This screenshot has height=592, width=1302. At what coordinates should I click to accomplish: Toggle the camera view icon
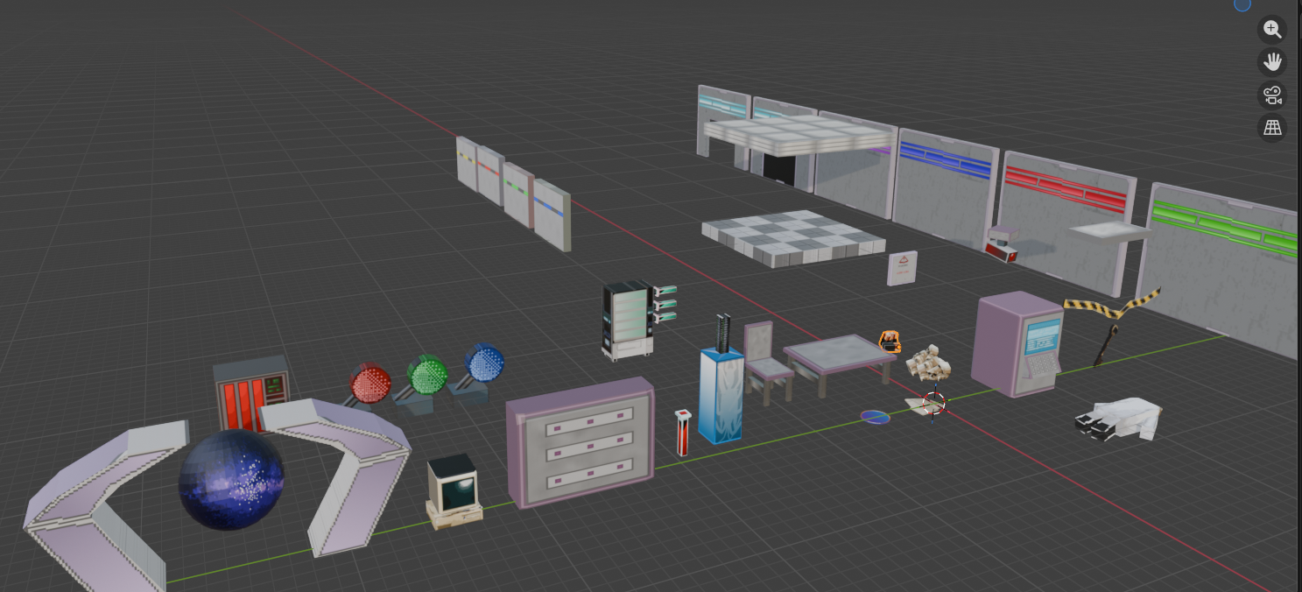[x=1272, y=95]
